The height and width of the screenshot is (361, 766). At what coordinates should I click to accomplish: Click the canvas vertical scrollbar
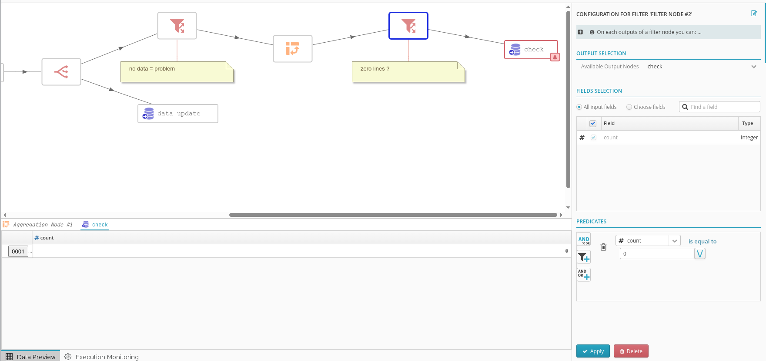568,99
